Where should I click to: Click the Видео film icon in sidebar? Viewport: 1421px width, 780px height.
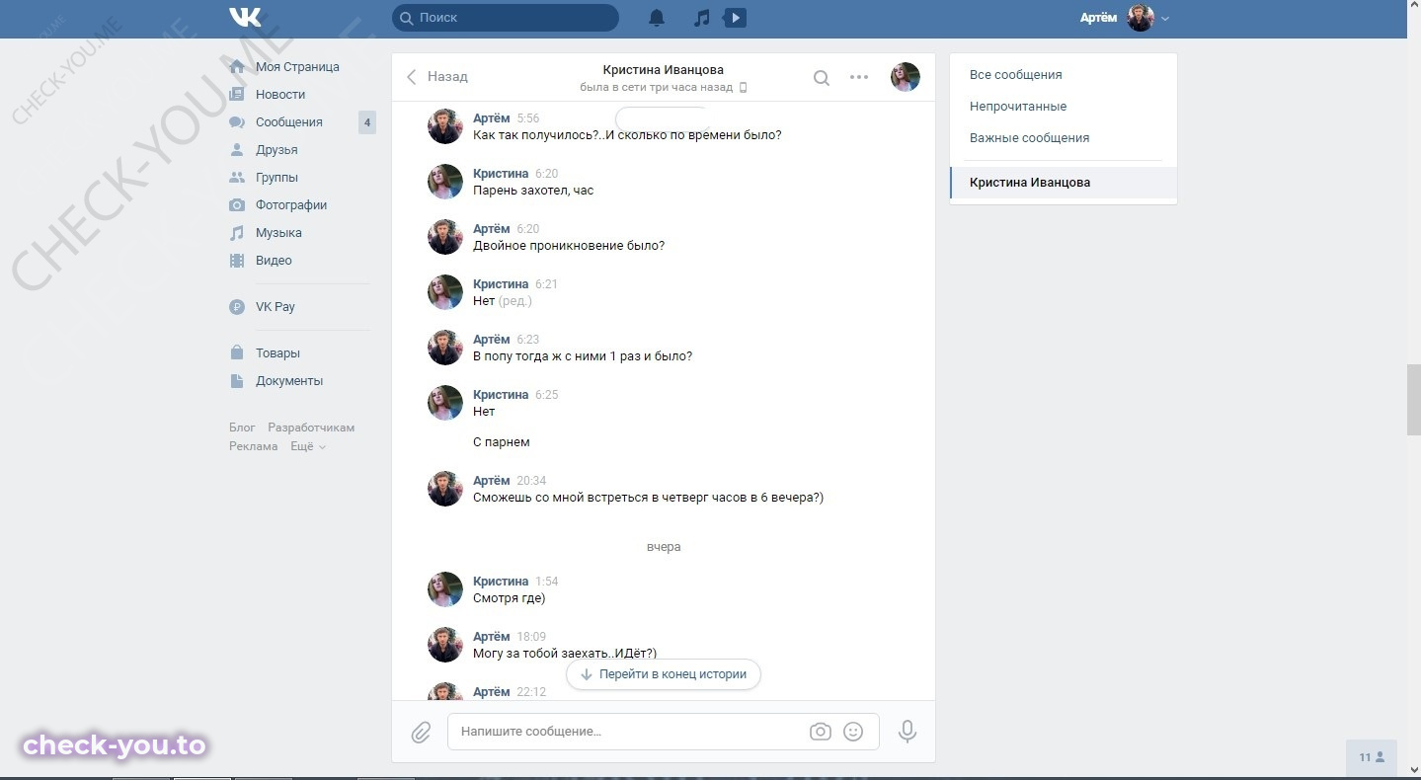point(237,261)
